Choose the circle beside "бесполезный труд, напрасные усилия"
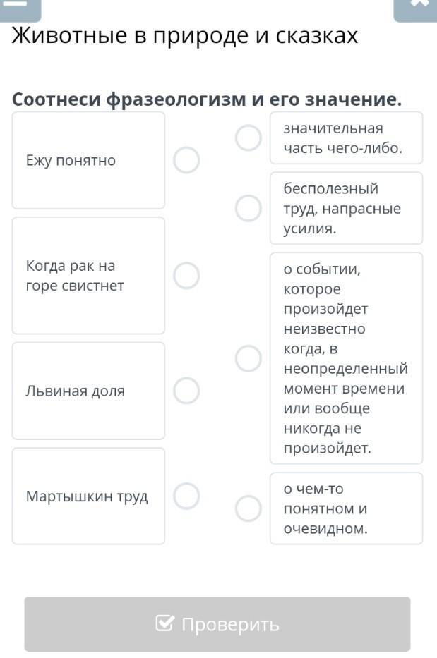Viewport: 437px width, 658px height. [x=249, y=209]
